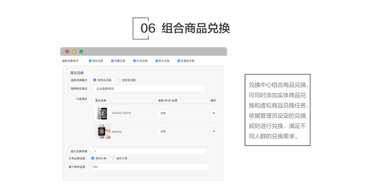This screenshot has height=191, width=366.
Task: Click the iphone 6plus product thumbnail
Action: click(102, 113)
